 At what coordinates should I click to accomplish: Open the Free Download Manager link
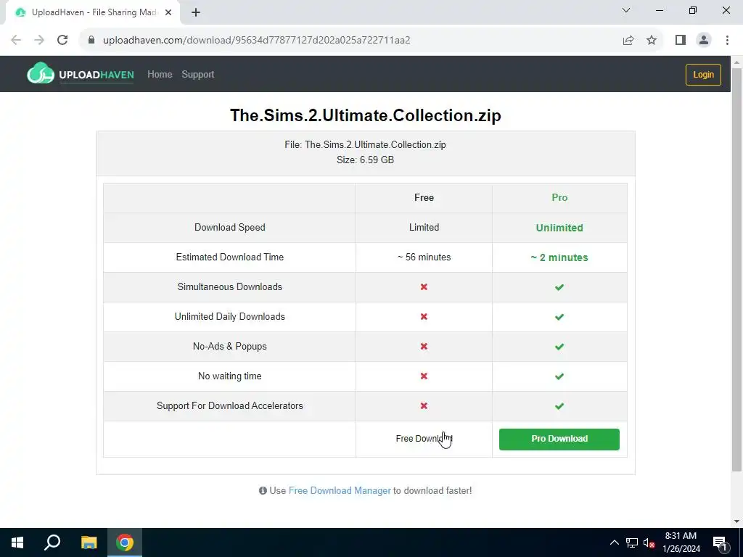[340, 491]
